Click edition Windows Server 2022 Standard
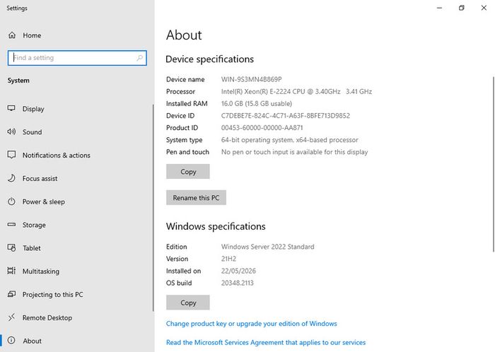Image resolution: width=495 pixels, height=352 pixels. pos(268,247)
